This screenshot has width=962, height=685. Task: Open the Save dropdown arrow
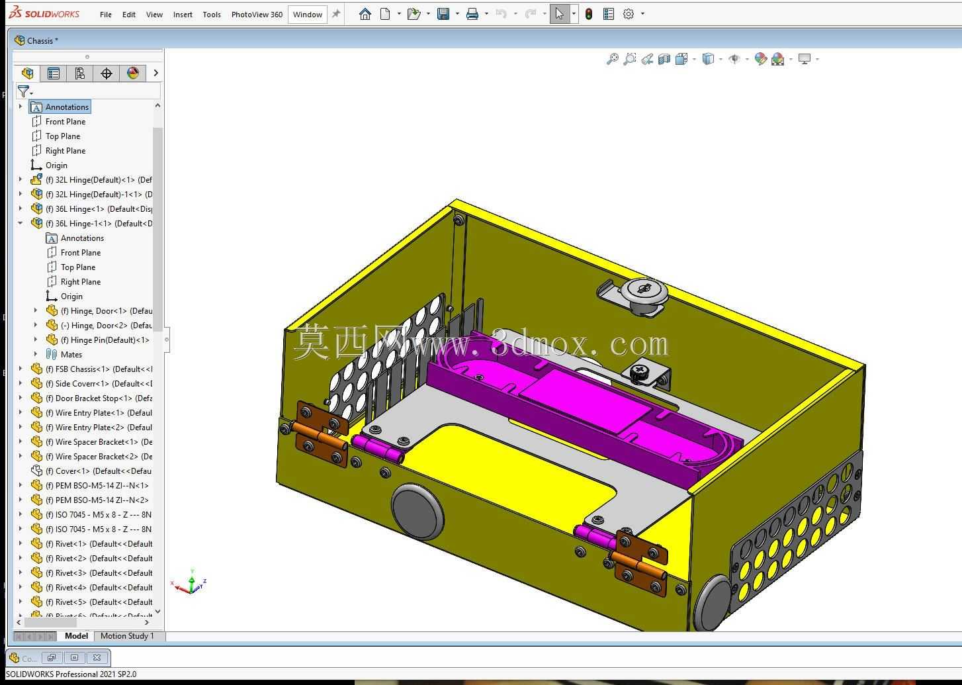pyautogui.click(x=457, y=14)
